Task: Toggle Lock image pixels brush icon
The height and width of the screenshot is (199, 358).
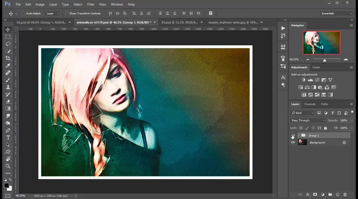Action: 307,128
